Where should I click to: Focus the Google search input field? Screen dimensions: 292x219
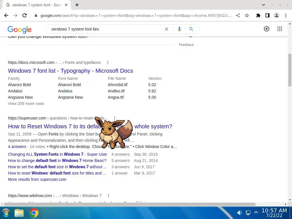point(106,29)
